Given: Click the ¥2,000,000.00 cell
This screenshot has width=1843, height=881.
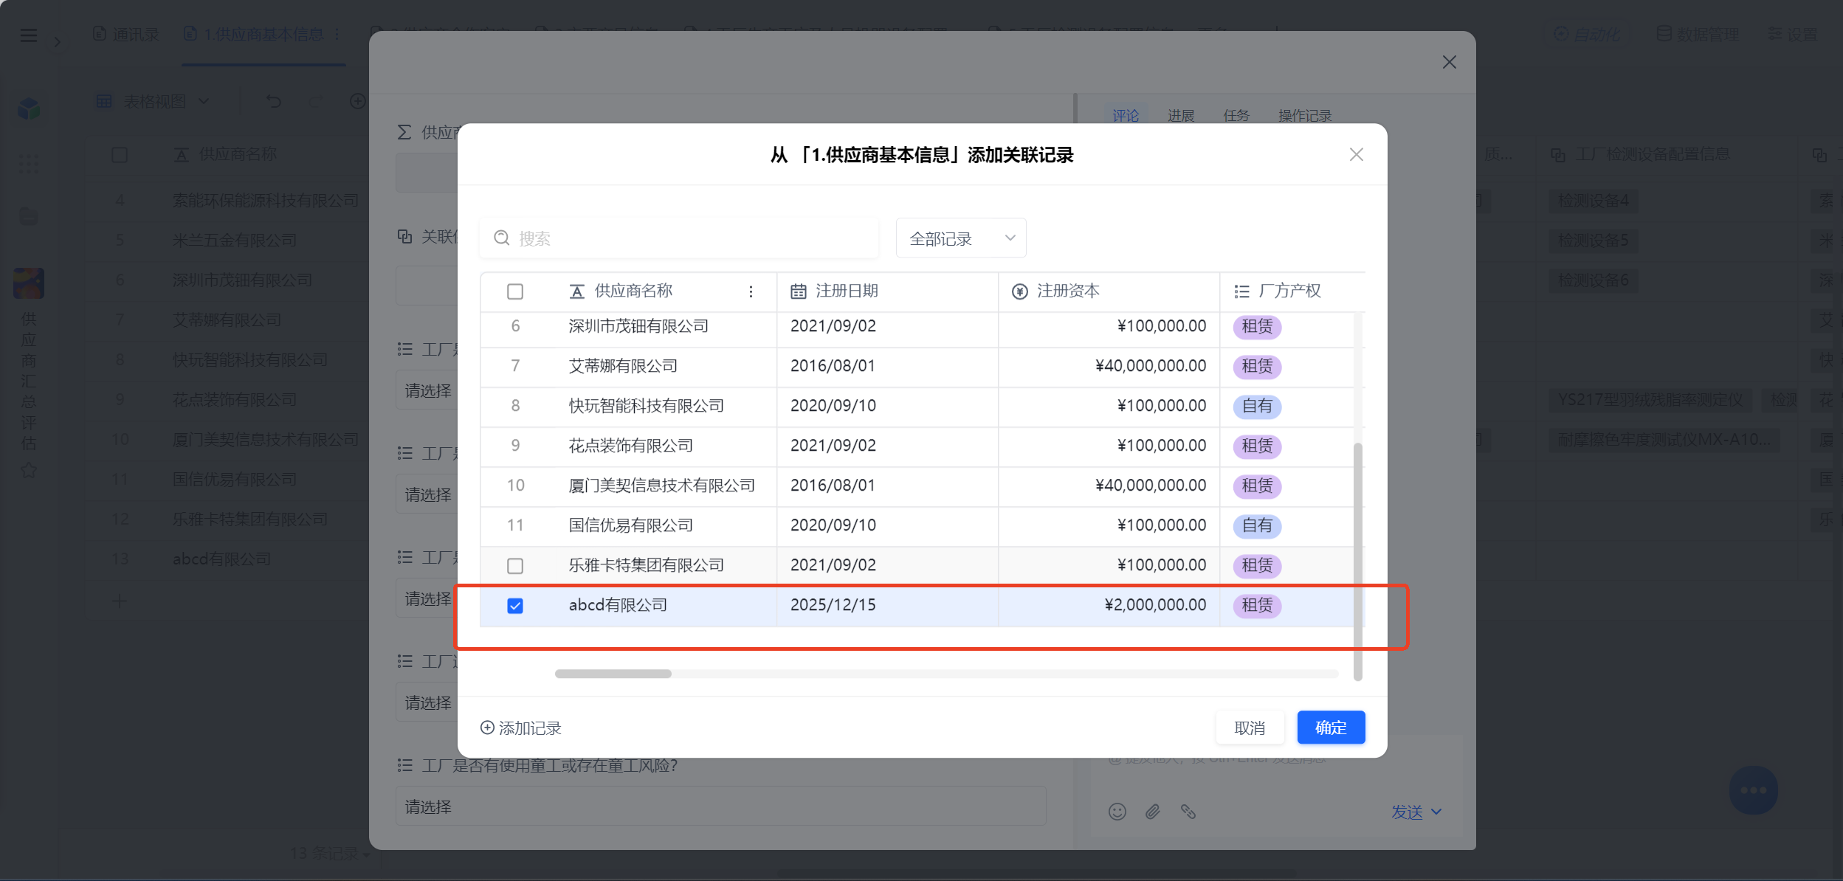Looking at the screenshot, I should tap(1109, 606).
